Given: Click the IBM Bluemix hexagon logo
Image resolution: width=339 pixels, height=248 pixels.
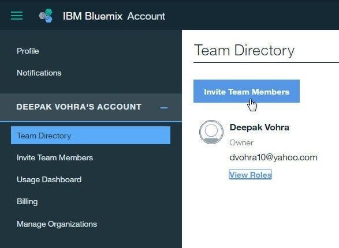Looking at the screenshot, I should [x=46, y=16].
